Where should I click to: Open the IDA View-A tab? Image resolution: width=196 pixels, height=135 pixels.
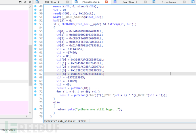(x=52, y=2)
